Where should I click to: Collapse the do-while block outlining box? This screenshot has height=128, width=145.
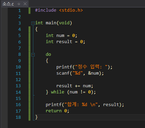[33, 55]
